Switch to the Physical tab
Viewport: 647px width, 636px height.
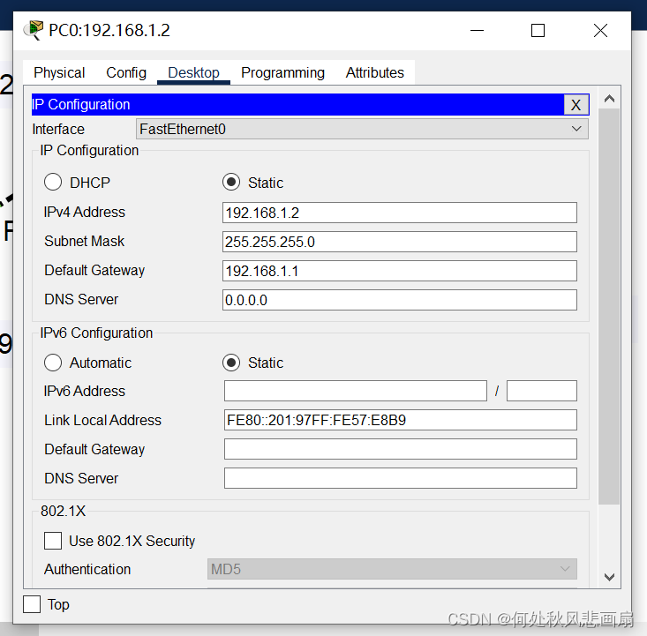pyautogui.click(x=59, y=72)
